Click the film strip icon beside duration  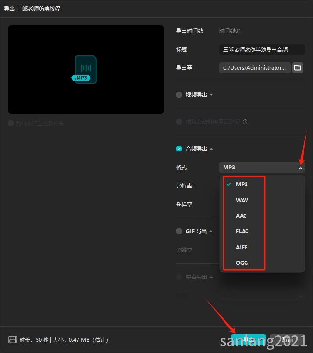(x=13, y=340)
